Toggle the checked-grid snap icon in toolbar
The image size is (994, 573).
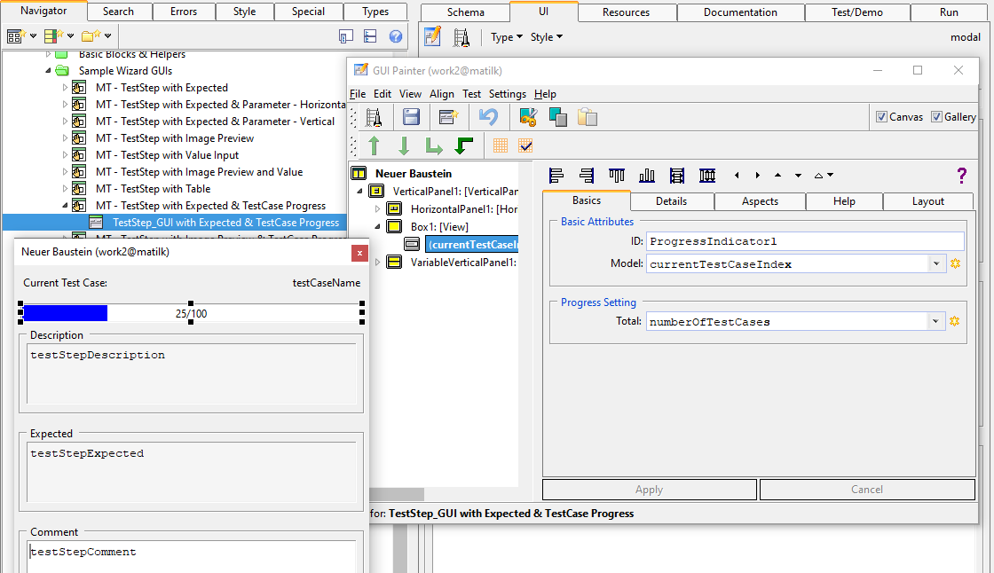(x=525, y=146)
